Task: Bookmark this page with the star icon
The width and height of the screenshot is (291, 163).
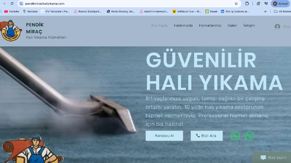Action: tap(236, 4)
